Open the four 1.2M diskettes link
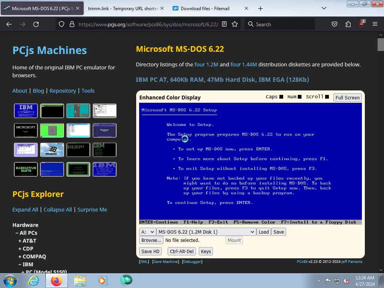Screen dimensions: 384x288 pyautogui.click(x=206, y=64)
